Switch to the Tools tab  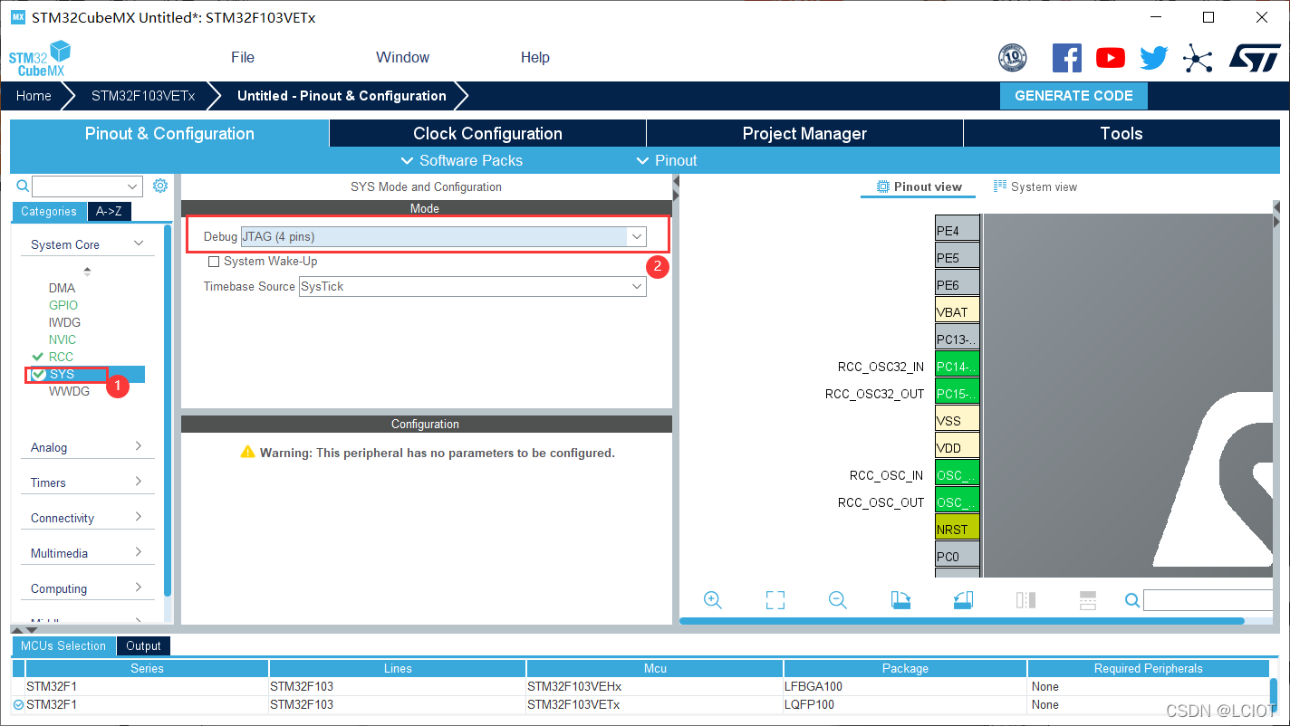point(1122,133)
